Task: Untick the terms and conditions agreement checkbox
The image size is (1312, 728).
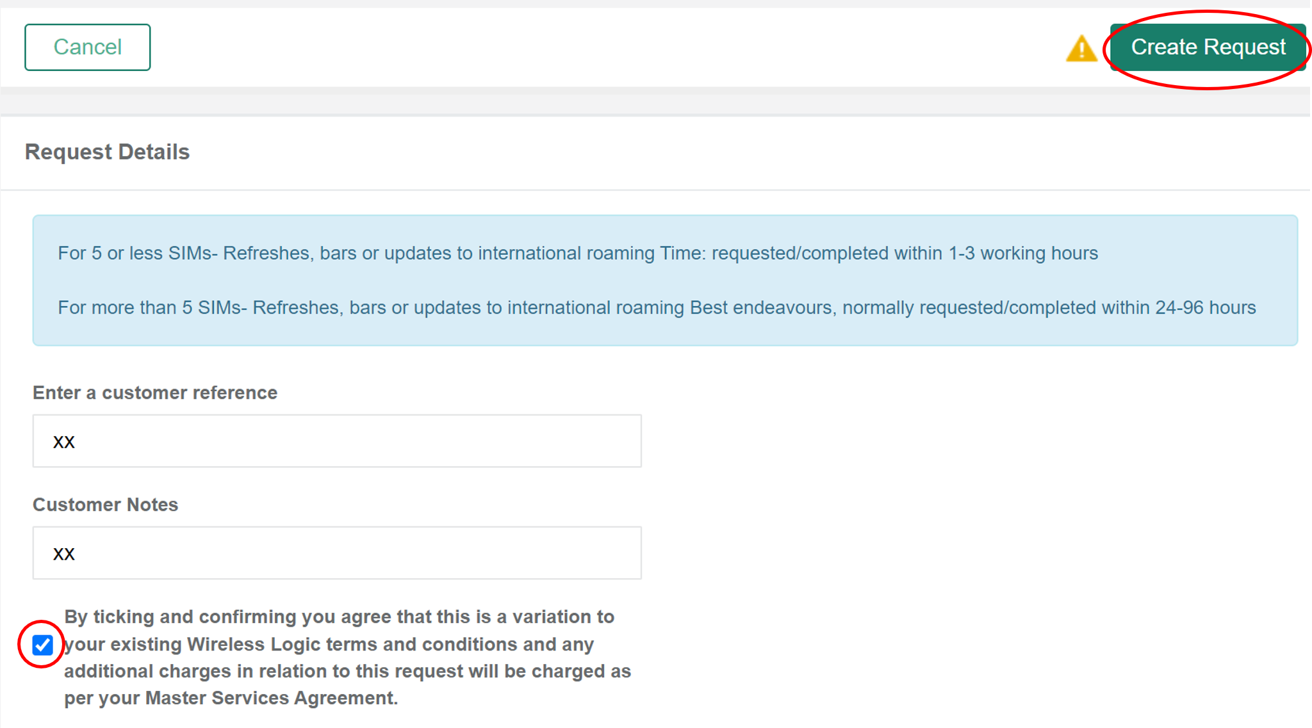Action: pyautogui.click(x=43, y=645)
